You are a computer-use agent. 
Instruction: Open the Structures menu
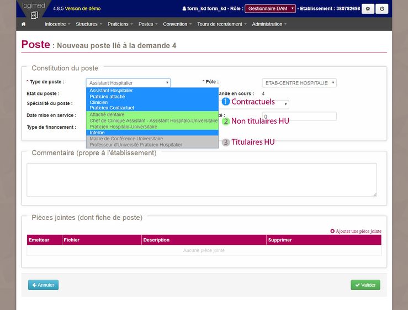click(x=89, y=24)
